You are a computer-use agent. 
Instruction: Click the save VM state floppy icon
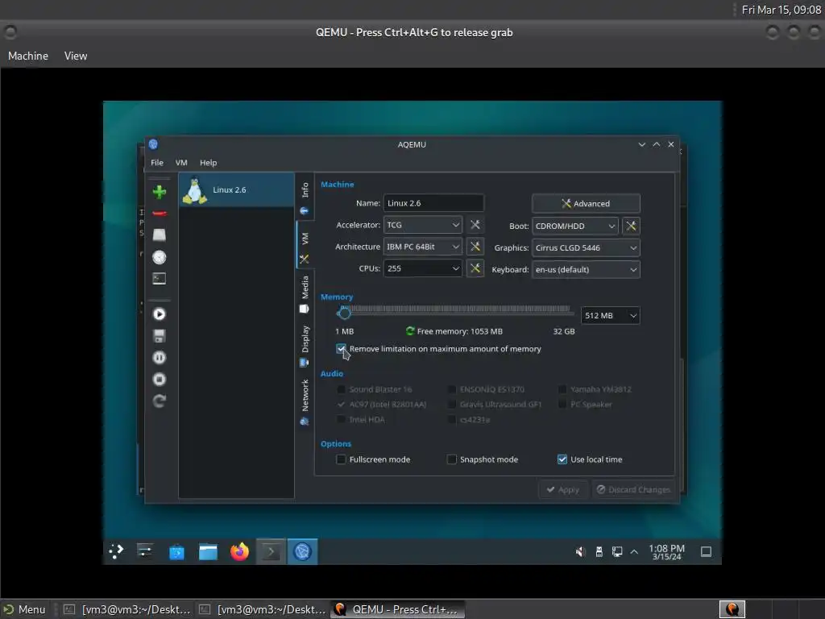coord(160,336)
